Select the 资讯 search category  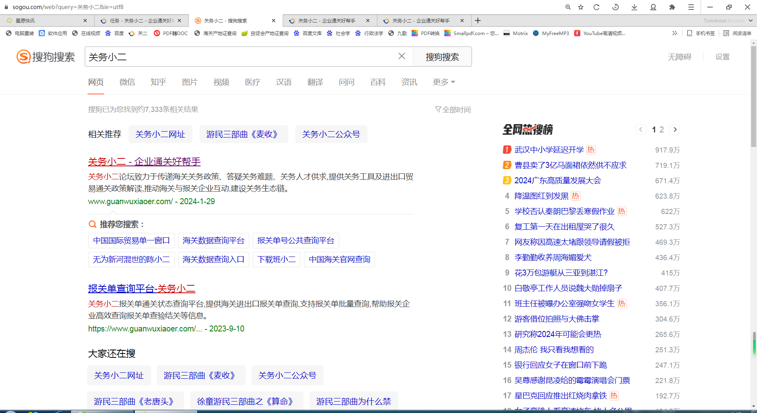tap(409, 82)
